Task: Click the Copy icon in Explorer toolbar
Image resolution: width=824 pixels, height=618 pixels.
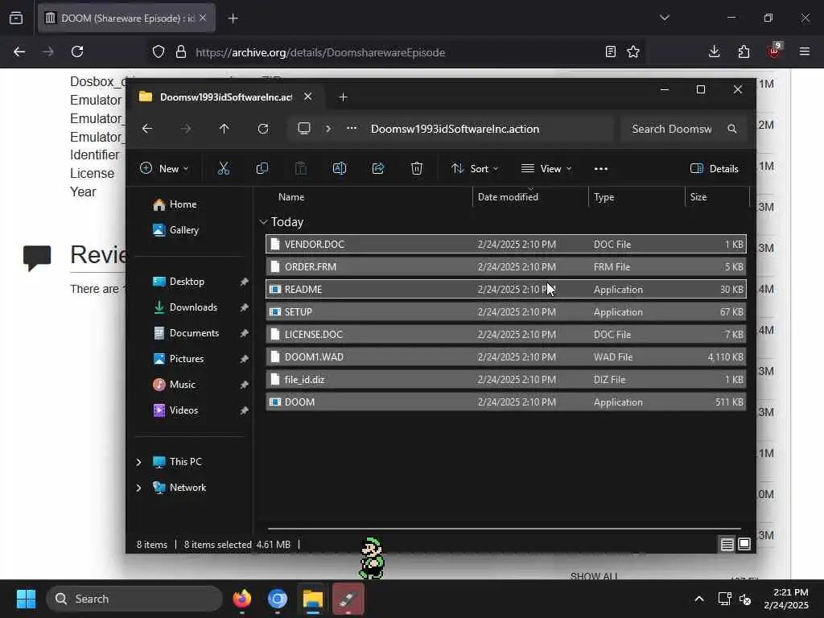Action: [262, 168]
